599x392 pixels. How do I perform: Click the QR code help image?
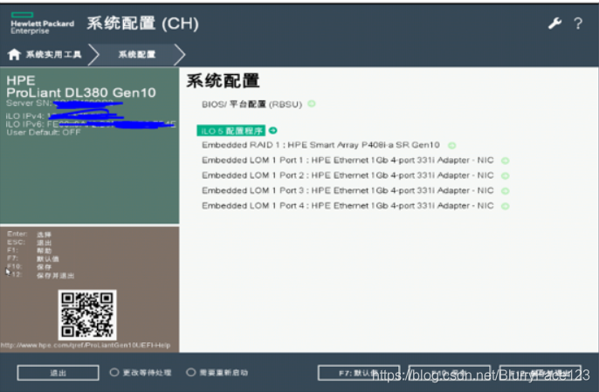87,315
